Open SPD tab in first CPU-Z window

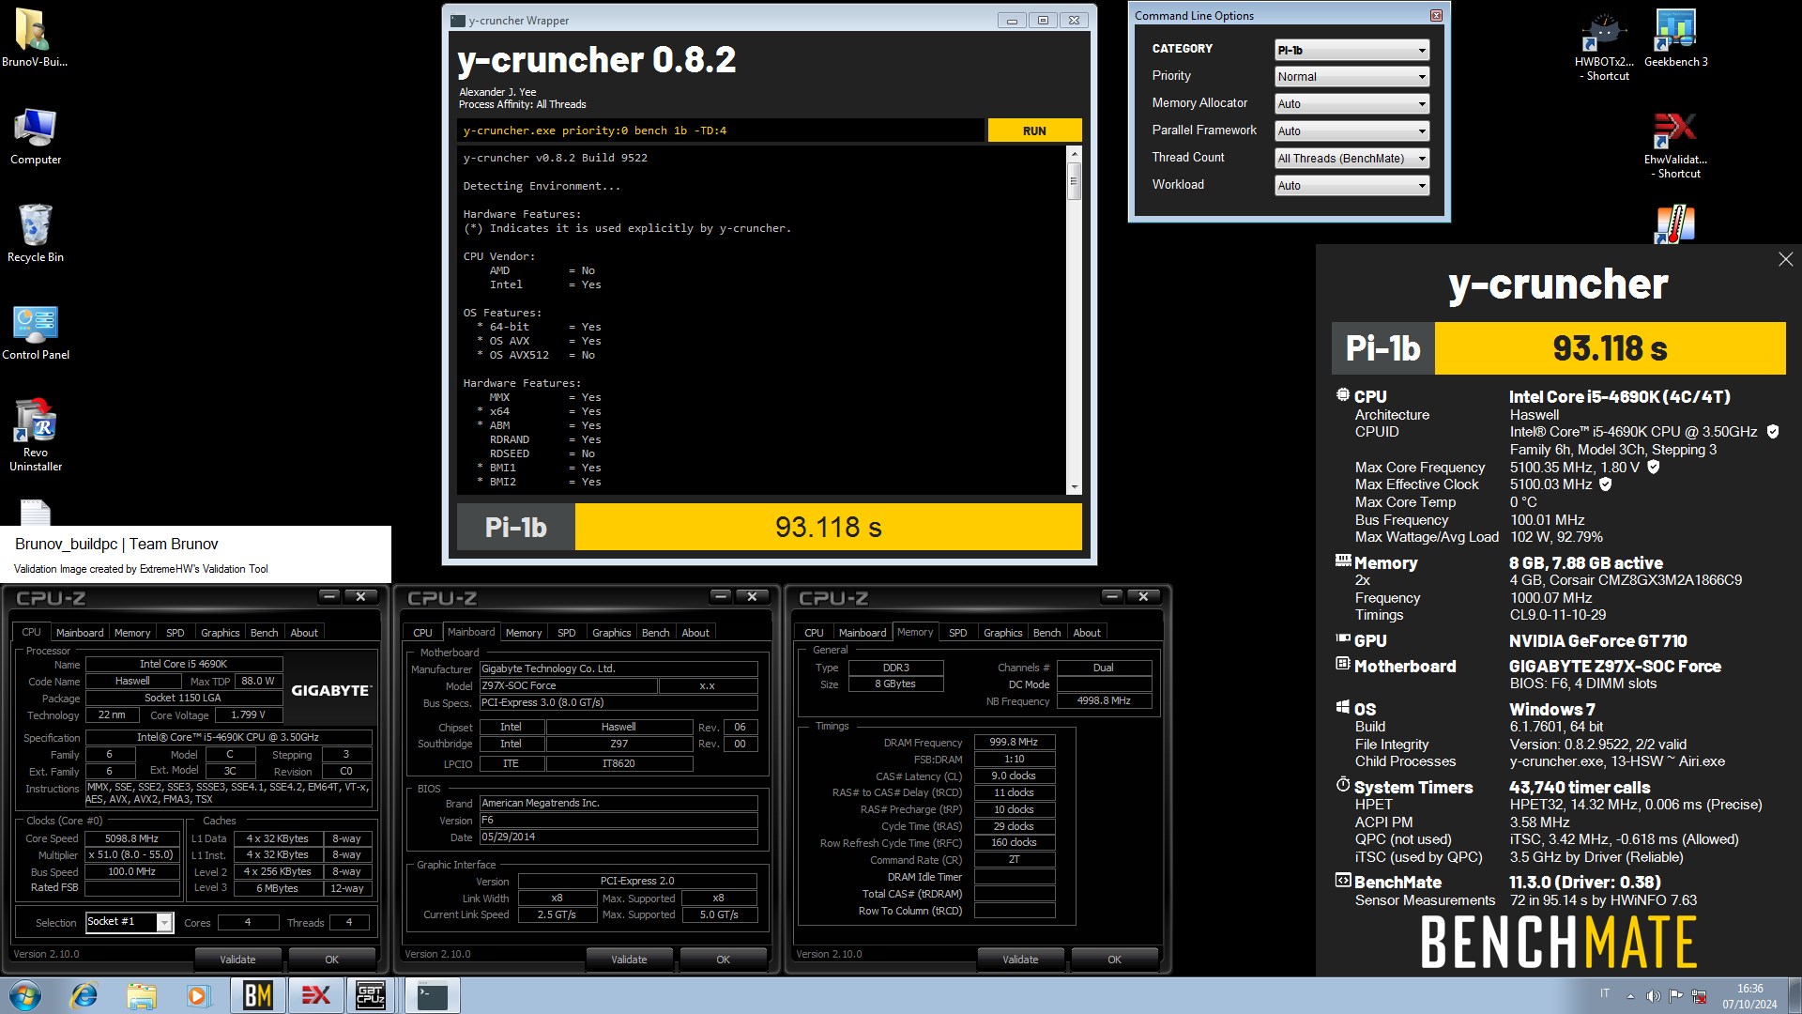click(x=176, y=633)
